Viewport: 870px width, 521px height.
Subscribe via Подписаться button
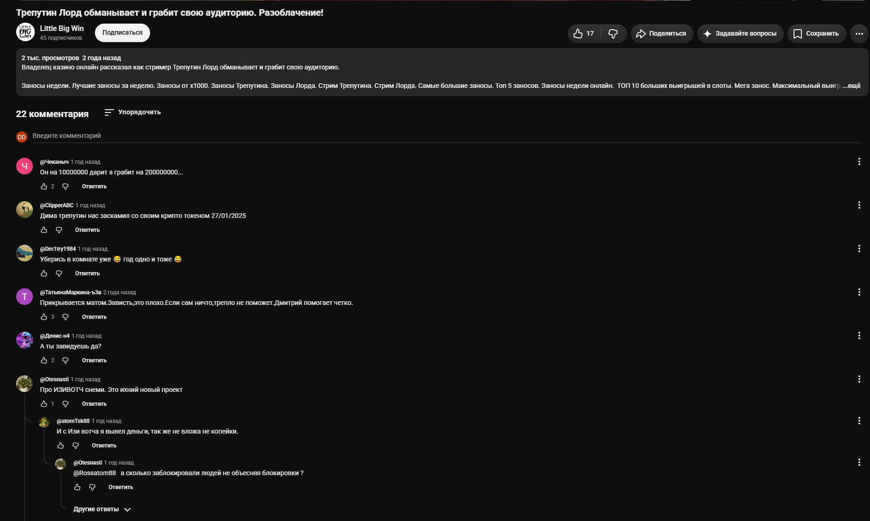pos(122,33)
